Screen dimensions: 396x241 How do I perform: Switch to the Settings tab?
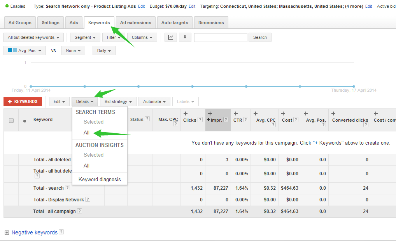(x=51, y=23)
